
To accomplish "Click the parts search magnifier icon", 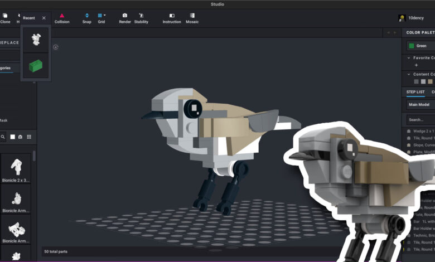I will point(3,137).
